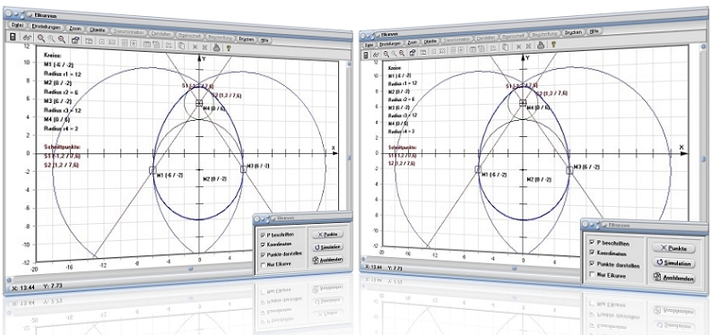This screenshot has width=712, height=335.
Task: Open the Drucken menu in right window
Action: pos(574,33)
